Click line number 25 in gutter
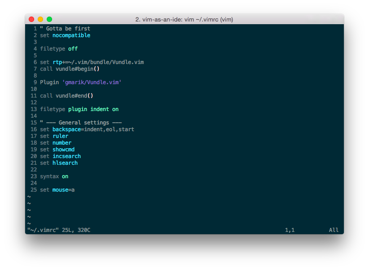 [x=34, y=190]
